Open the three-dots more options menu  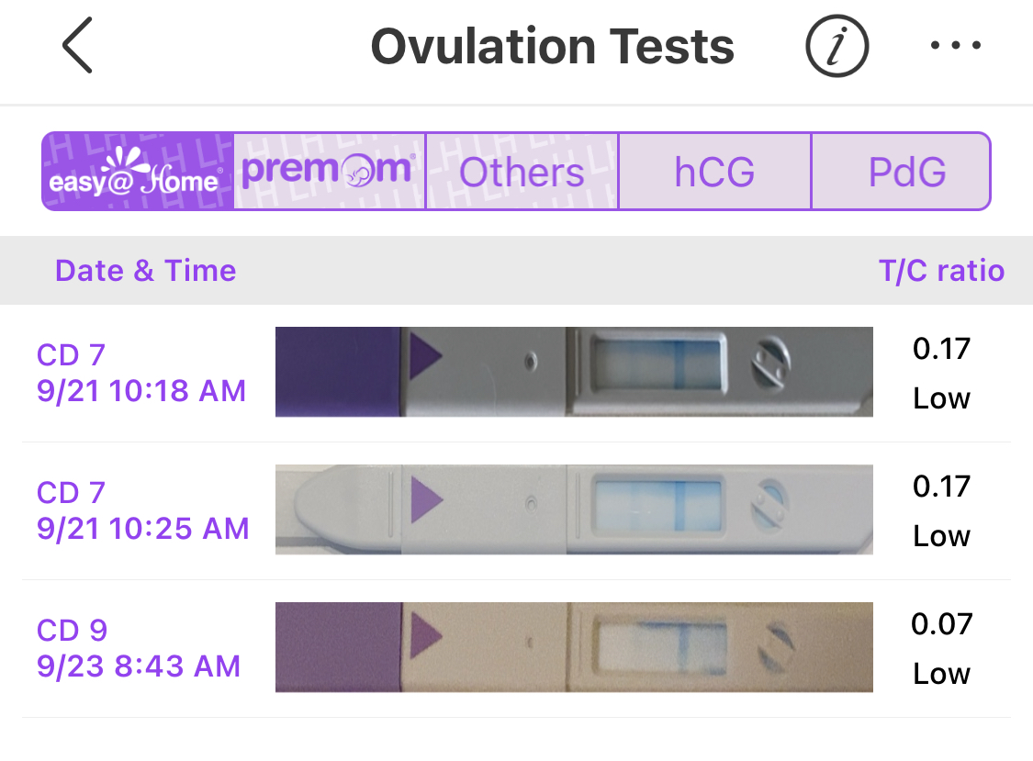(x=956, y=46)
